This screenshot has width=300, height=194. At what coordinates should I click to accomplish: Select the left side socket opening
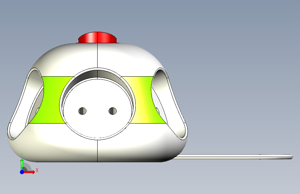[26, 104]
